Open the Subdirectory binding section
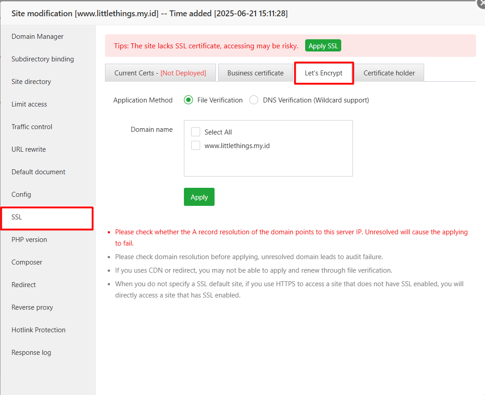 (42, 59)
